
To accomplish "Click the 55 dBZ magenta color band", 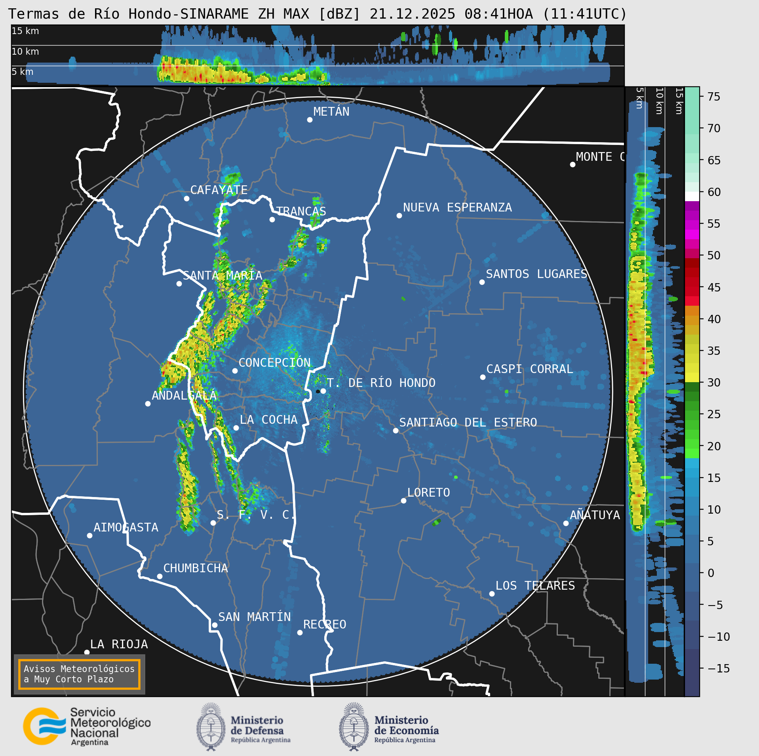I will click(x=692, y=225).
